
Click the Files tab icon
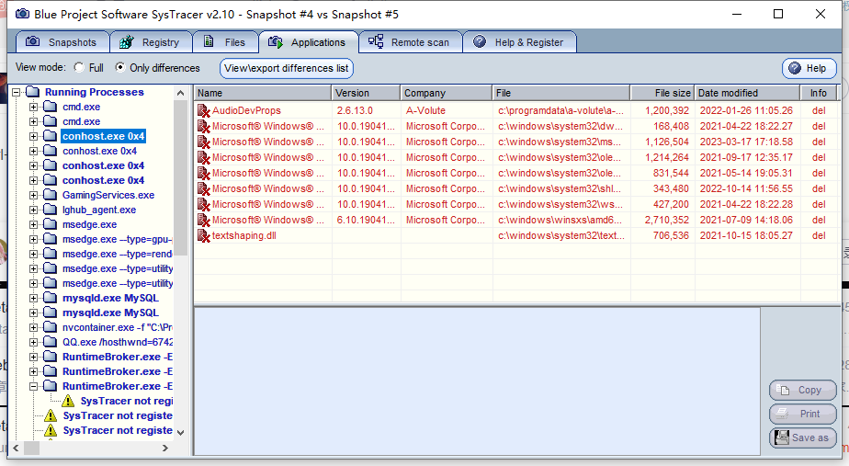209,41
